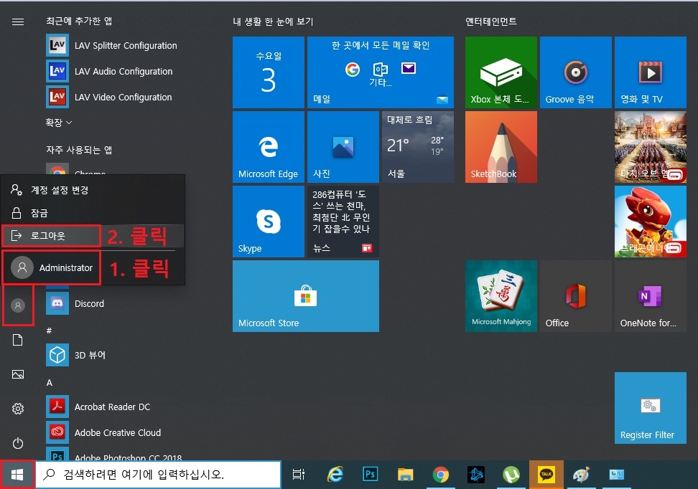Viewport: 698px width, 489px height.
Task: Click the taskbar search box
Action: [x=159, y=475]
